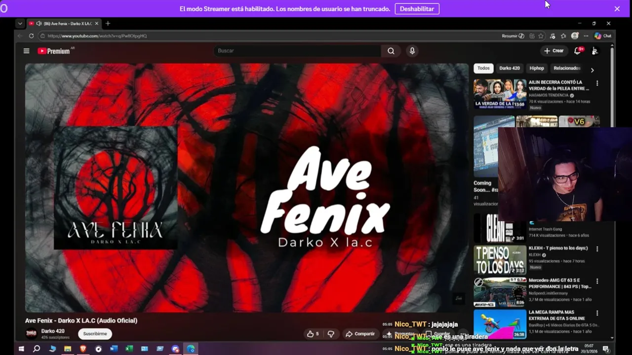Open options for Mercedes-AMG GT 63 video

click(597, 282)
